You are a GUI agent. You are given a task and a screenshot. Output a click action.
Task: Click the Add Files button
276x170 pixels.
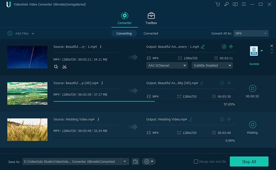click(x=18, y=33)
